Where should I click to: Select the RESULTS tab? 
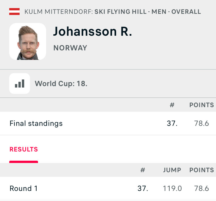point(24,149)
